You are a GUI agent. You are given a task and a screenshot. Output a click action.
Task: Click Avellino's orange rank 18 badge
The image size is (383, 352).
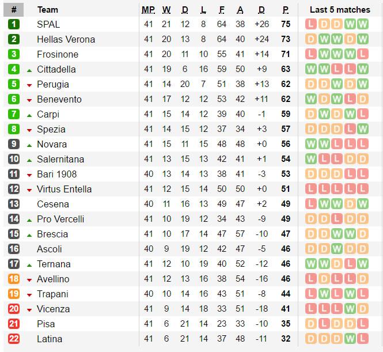coord(14,279)
